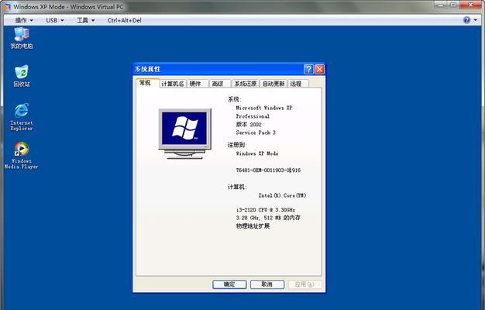Click the System Properties dialog help button
This screenshot has width=485, height=310.
point(308,69)
